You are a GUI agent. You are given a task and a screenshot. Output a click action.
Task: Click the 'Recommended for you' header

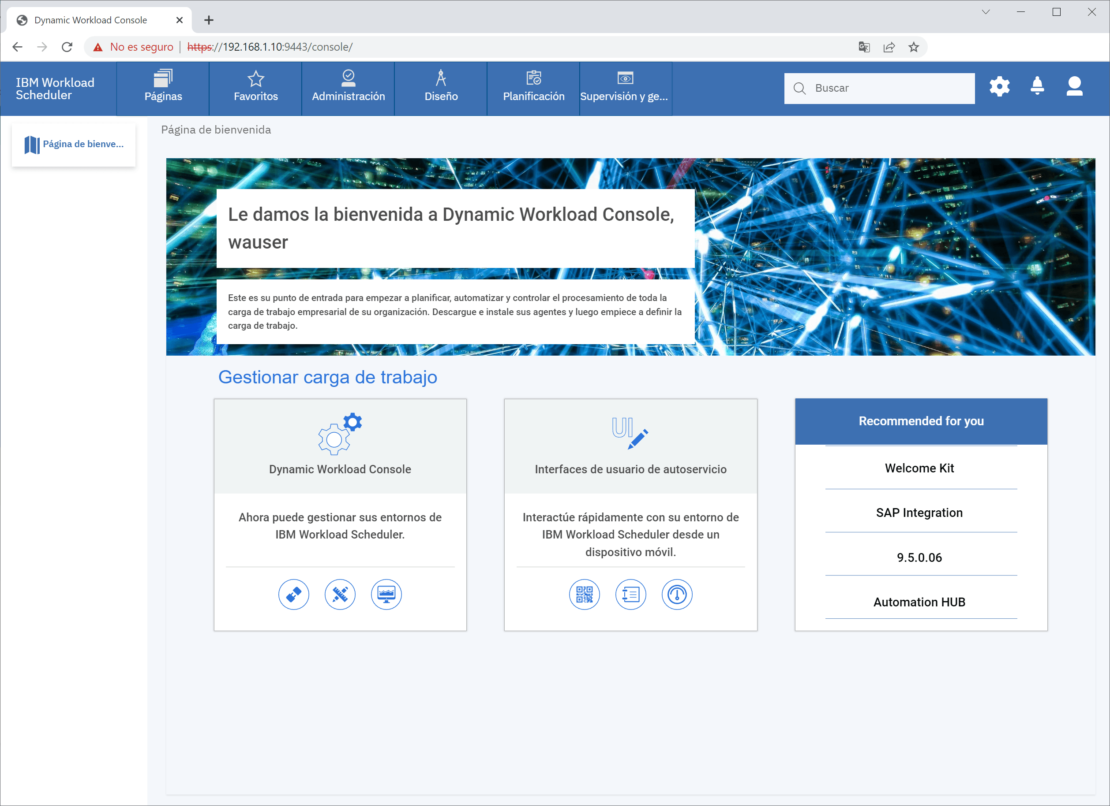pyautogui.click(x=921, y=421)
